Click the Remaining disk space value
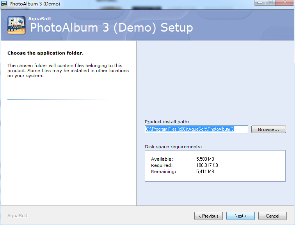295x225 pixels. click(x=205, y=172)
